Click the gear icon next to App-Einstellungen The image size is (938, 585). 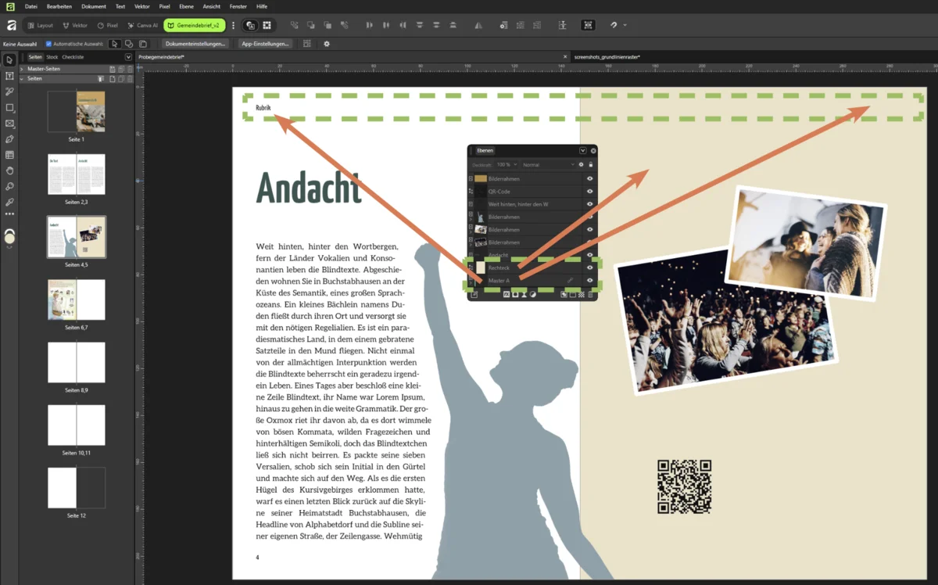point(327,44)
